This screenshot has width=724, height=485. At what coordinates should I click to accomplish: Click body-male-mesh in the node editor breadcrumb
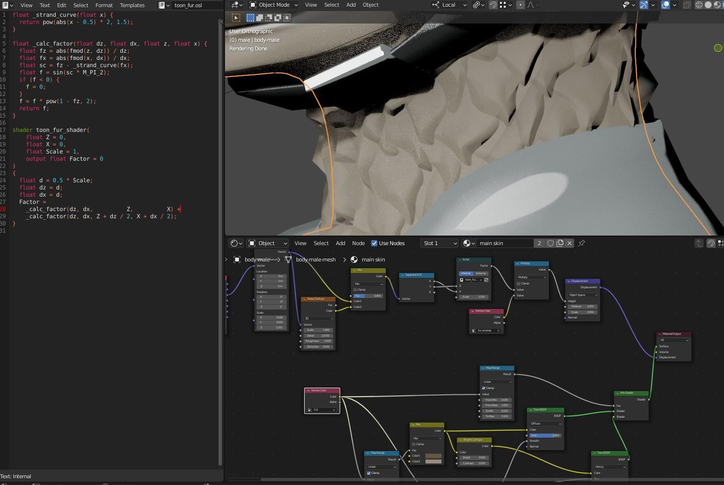[315, 260]
